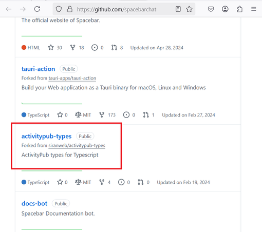Select text 'Updated on Feb 27, 2024'
262x232 pixels.
pos(189,115)
